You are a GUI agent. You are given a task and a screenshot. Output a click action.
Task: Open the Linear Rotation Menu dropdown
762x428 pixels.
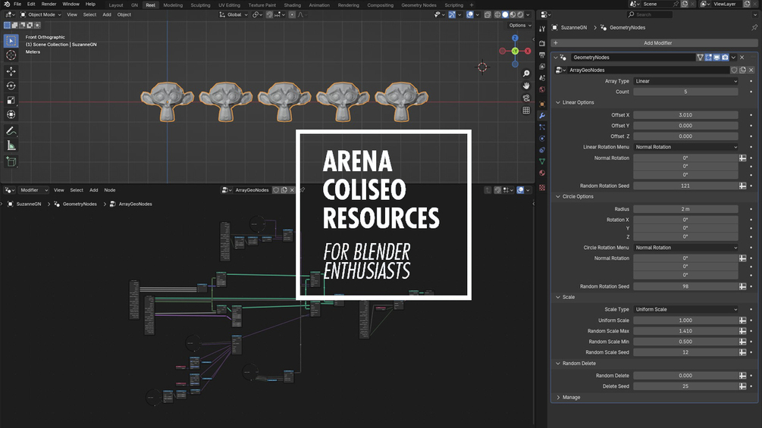click(685, 147)
